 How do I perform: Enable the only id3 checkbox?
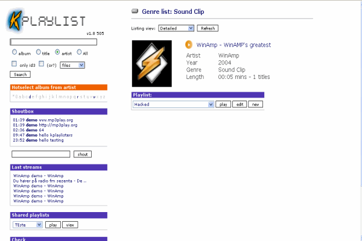coord(14,64)
